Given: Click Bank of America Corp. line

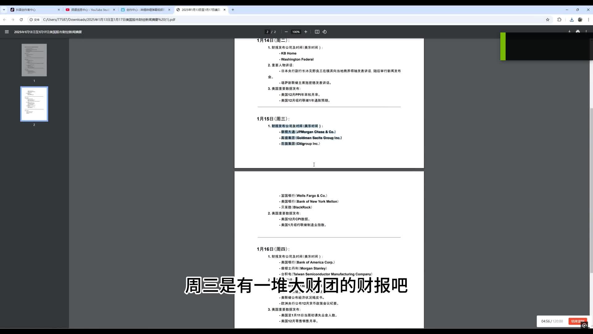Looking at the screenshot, I should coord(307,263).
